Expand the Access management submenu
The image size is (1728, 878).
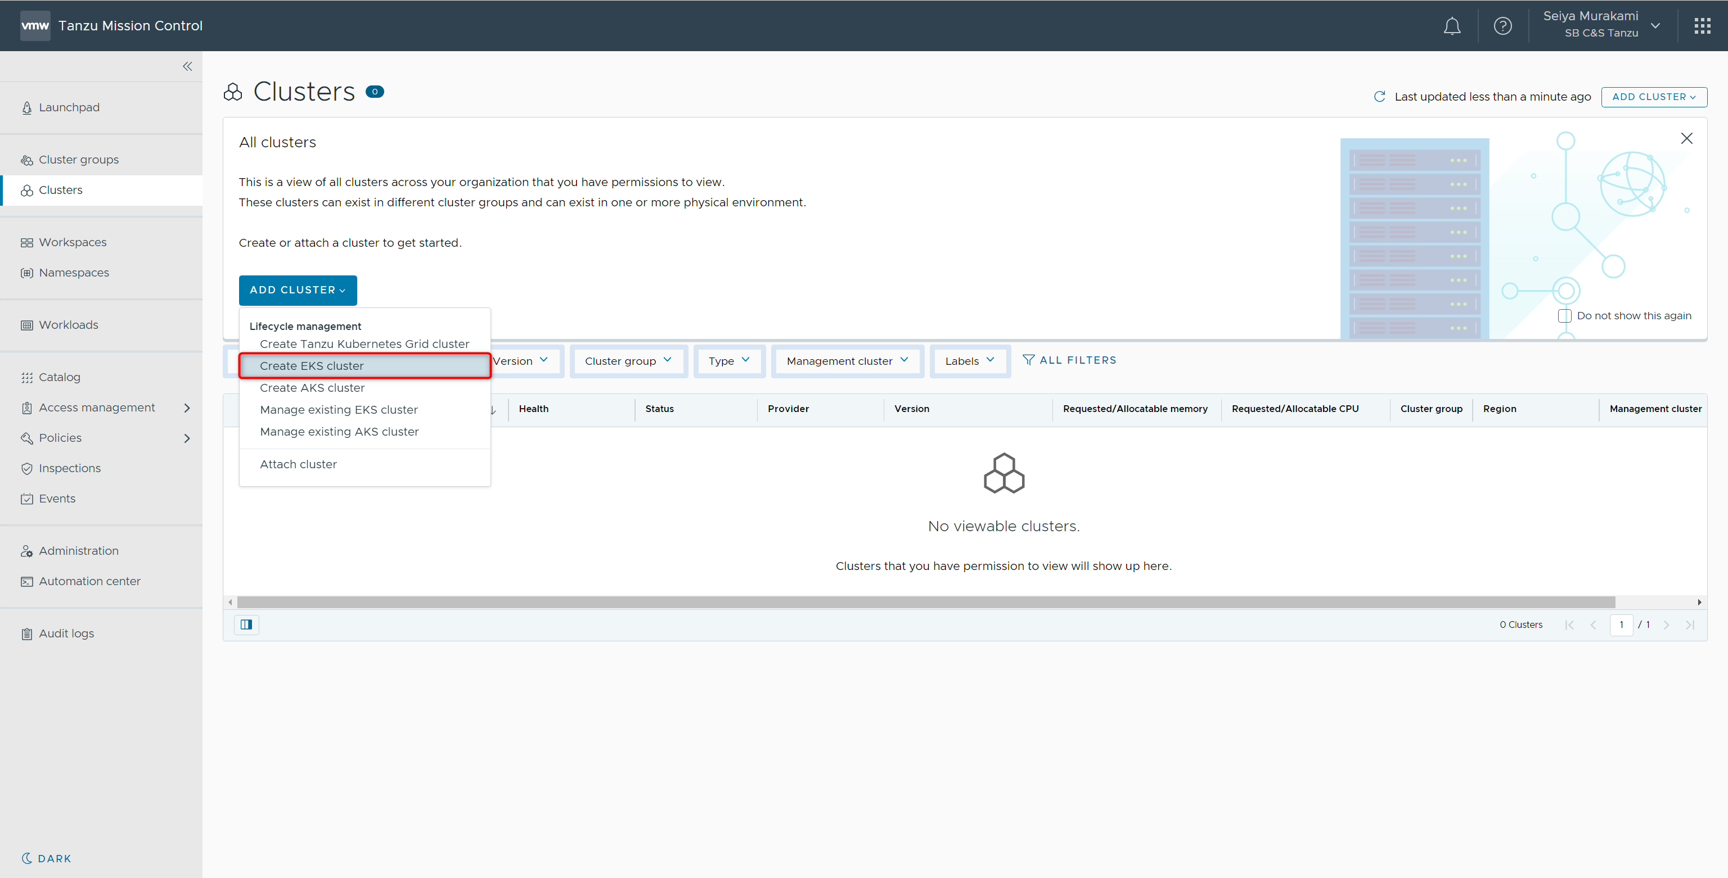[187, 408]
